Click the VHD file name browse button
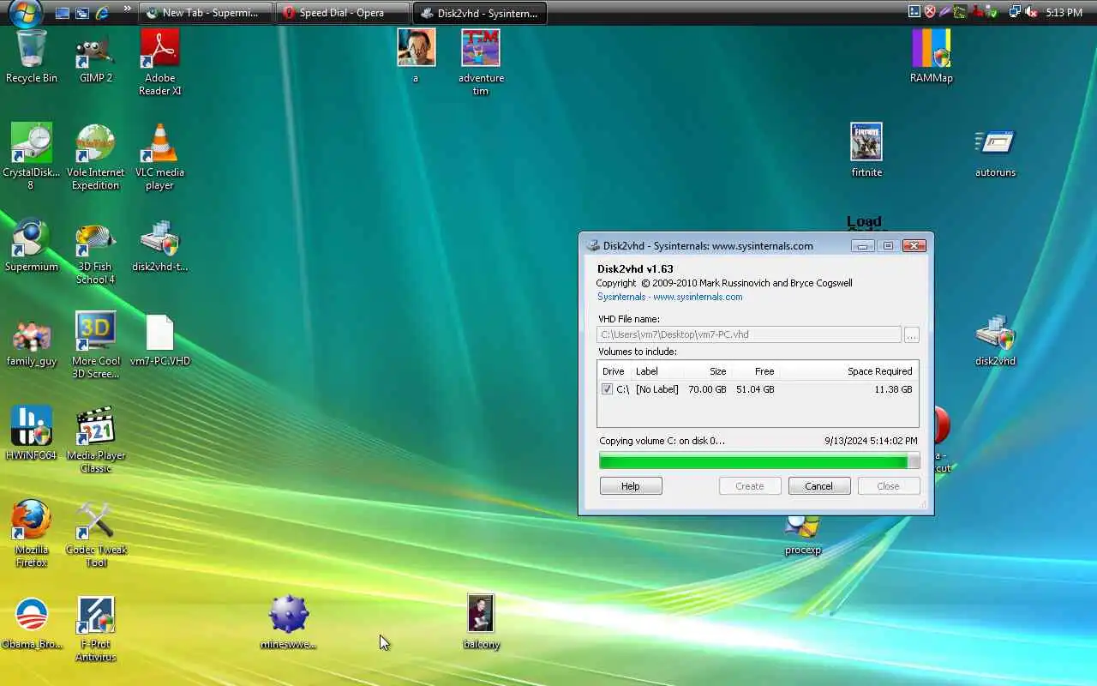Viewport: 1097px width, 686px height. point(912,334)
